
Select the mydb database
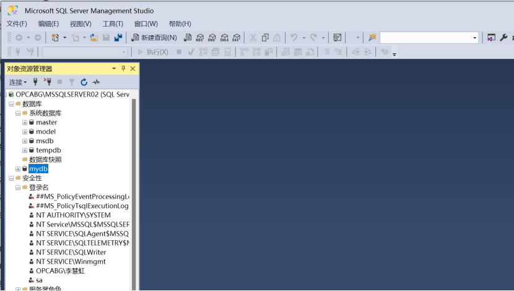[x=38, y=169]
